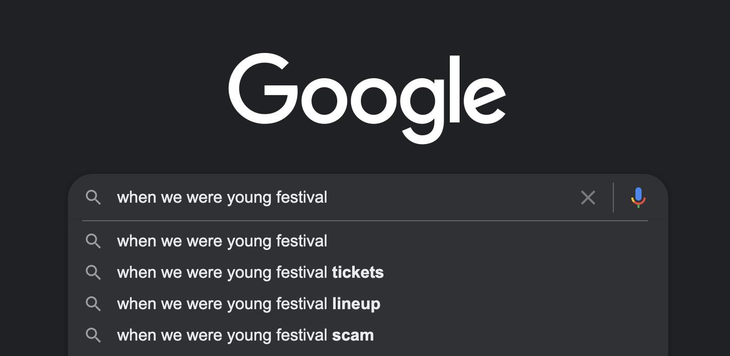Clear the search query with the X

[588, 198]
